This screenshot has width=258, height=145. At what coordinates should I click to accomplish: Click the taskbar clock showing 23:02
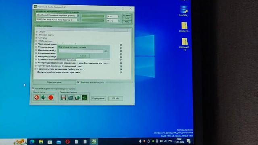tap(179, 141)
